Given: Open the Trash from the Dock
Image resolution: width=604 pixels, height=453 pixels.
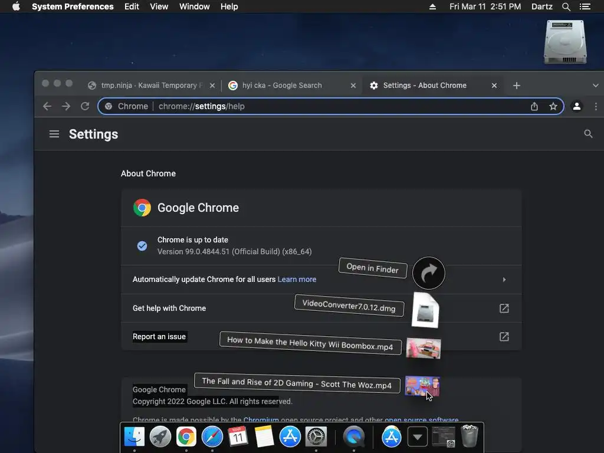Looking at the screenshot, I should tap(470, 436).
